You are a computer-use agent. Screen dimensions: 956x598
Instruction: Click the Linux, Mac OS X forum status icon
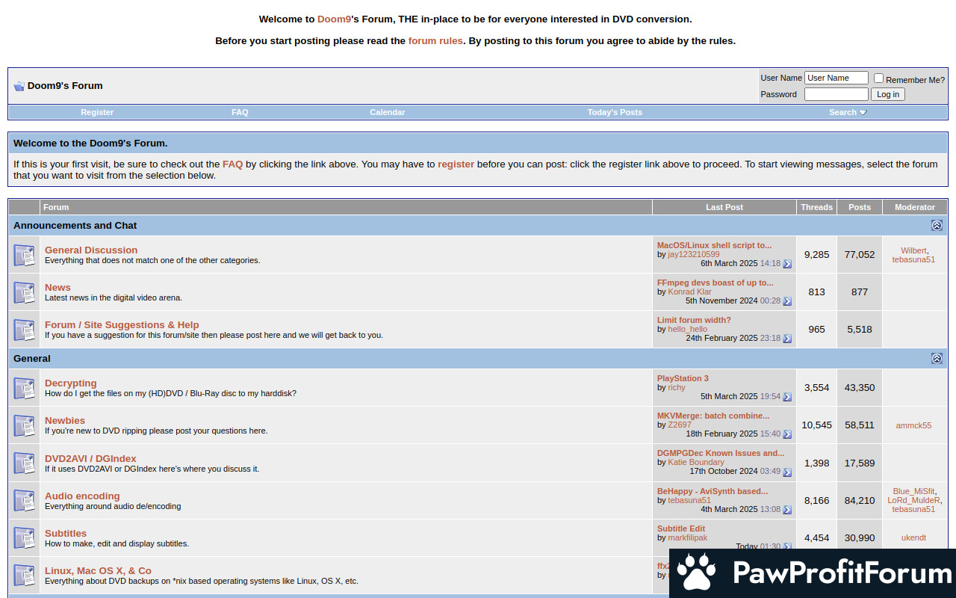(x=25, y=576)
